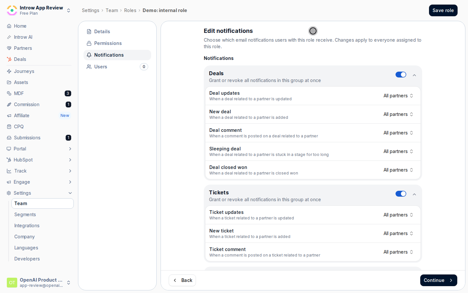
Task: Click the CPQ clipboard icon
Action: click(9, 127)
